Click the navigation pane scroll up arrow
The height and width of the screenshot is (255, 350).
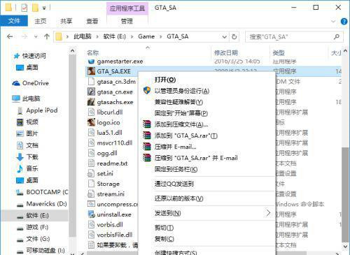point(73,51)
